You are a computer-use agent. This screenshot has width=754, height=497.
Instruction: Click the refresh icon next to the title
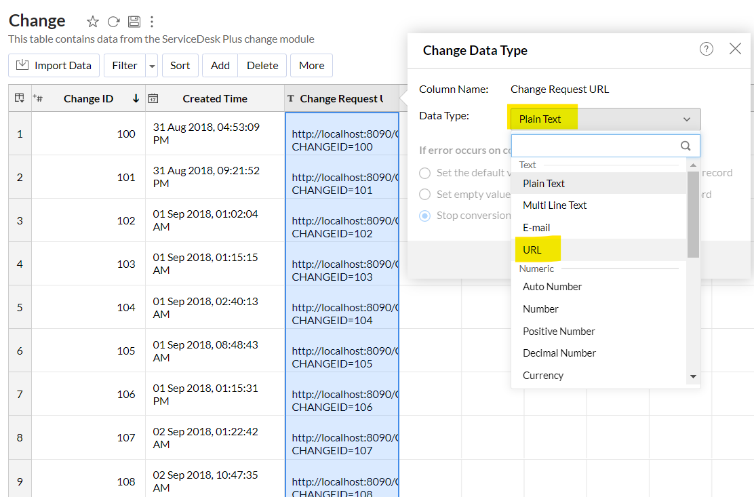click(114, 22)
